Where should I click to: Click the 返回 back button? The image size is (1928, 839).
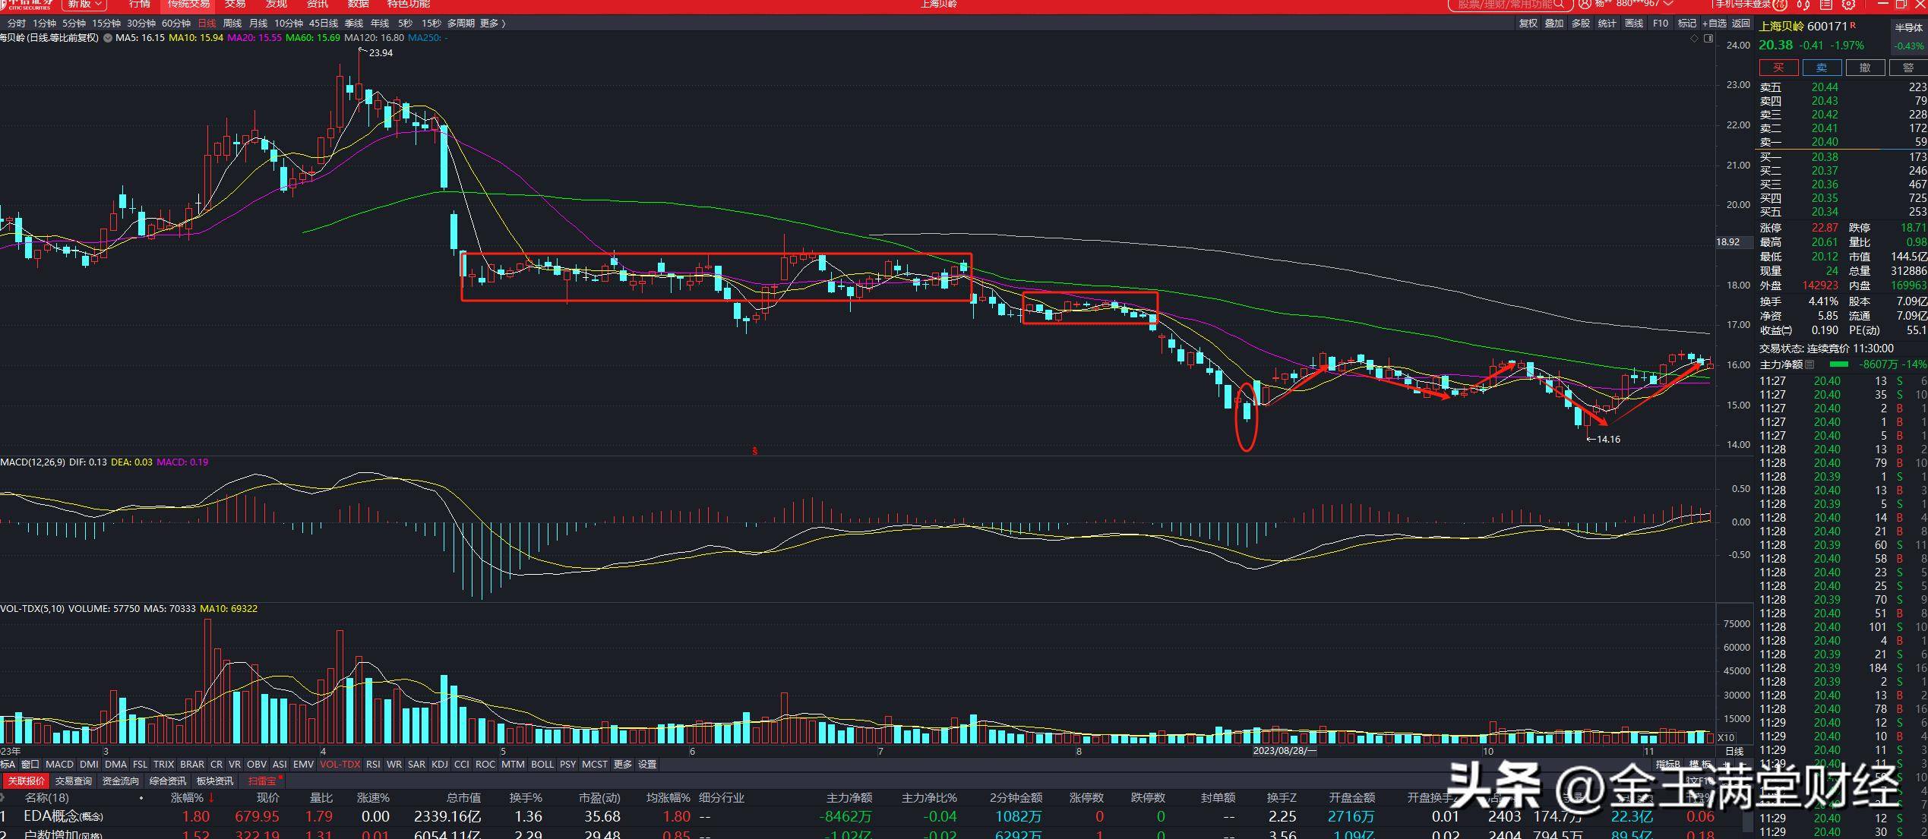tap(1740, 24)
